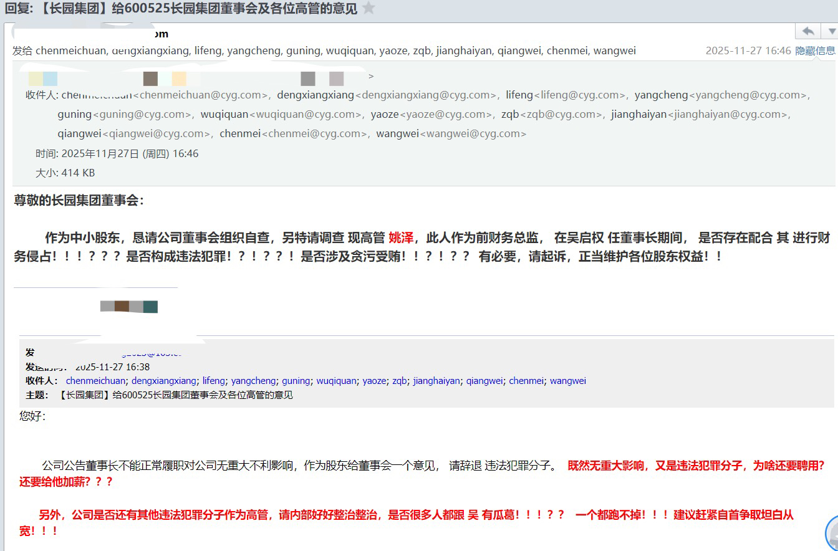Open guning link in quoted message recipients

(x=296, y=381)
